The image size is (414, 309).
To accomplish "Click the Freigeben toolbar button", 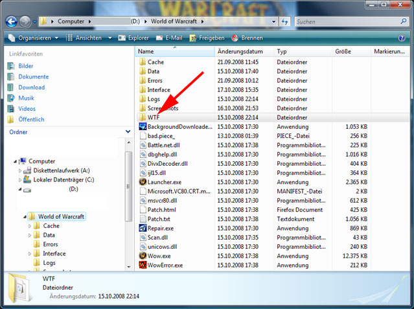I will 207,38.
